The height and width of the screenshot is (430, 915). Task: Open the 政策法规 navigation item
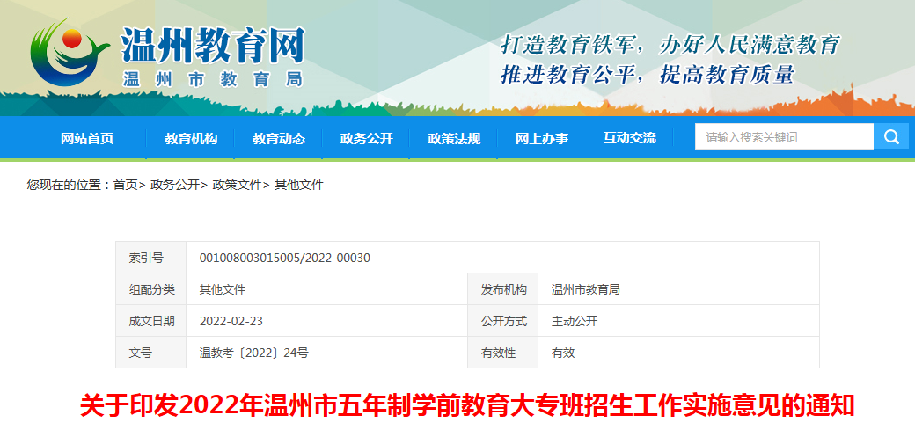[x=454, y=138]
